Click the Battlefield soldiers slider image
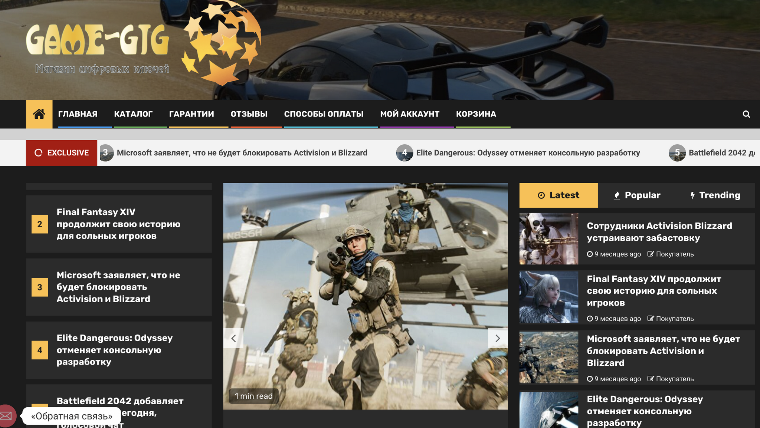760x428 pixels. coord(366,296)
